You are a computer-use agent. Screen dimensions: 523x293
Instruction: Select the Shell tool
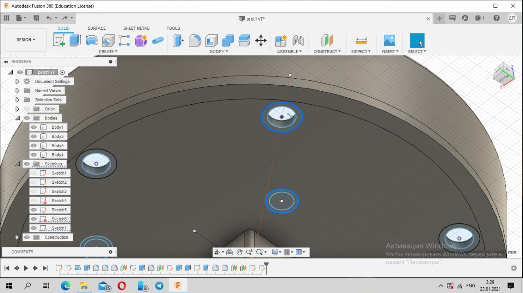pos(211,40)
